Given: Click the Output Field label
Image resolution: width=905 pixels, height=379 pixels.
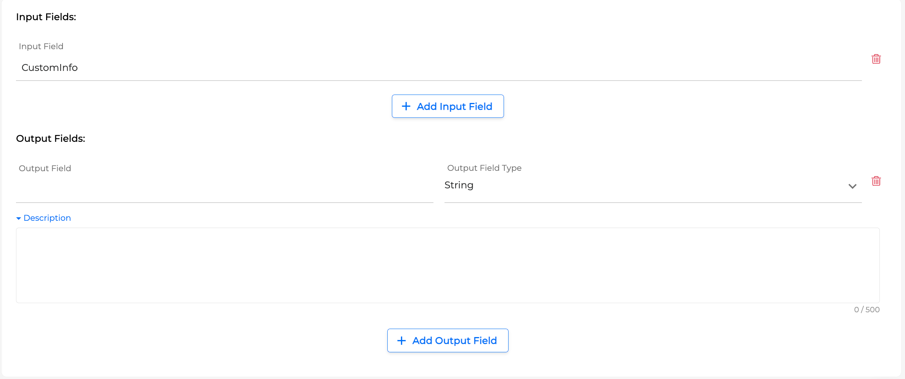Looking at the screenshot, I should pyautogui.click(x=45, y=169).
